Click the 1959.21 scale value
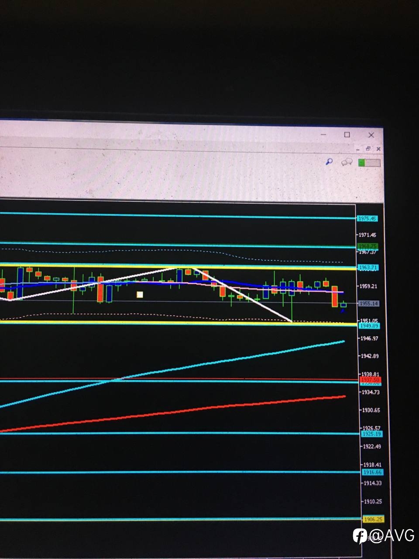 point(369,286)
